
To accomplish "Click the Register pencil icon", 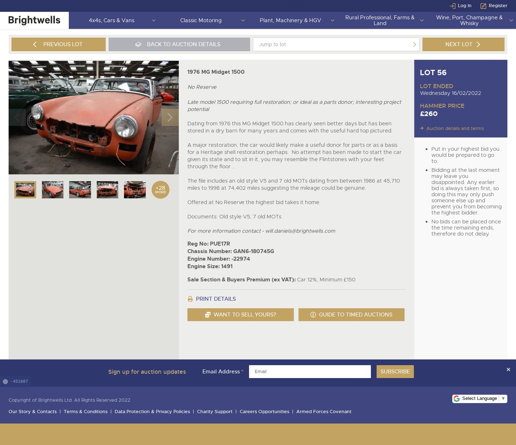I will click(x=483, y=6).
